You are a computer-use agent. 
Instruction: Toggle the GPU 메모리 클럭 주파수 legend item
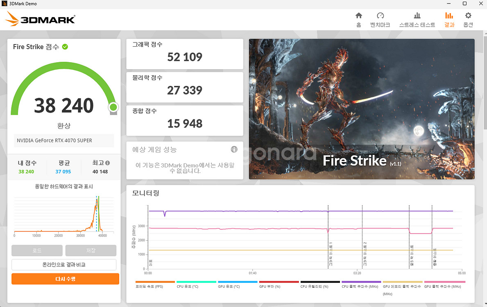tap(402, 288)
